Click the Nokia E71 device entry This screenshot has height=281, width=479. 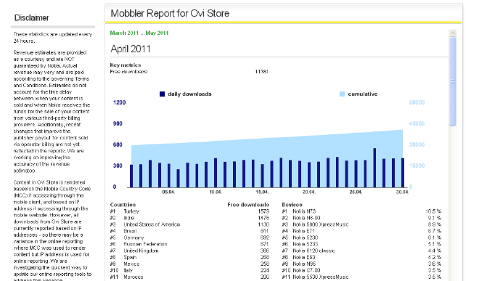tap(303, 231)
